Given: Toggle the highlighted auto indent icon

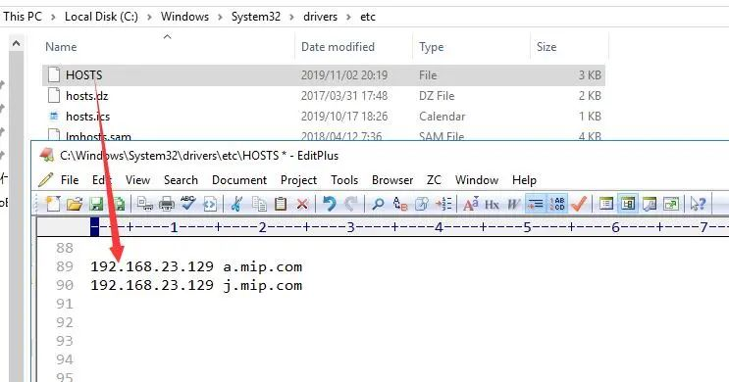Looking at the screenshot, I should pos(535,204).
